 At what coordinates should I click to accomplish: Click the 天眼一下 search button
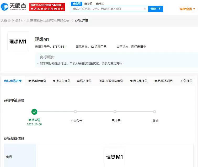(x=156, y=9)
